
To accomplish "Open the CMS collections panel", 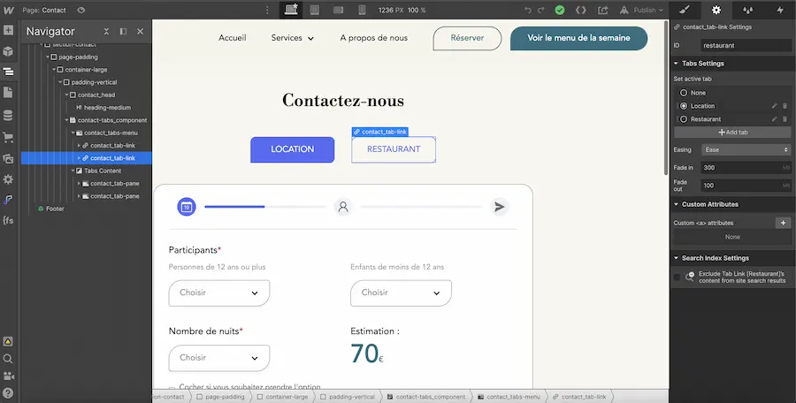I will click(8, 116).
